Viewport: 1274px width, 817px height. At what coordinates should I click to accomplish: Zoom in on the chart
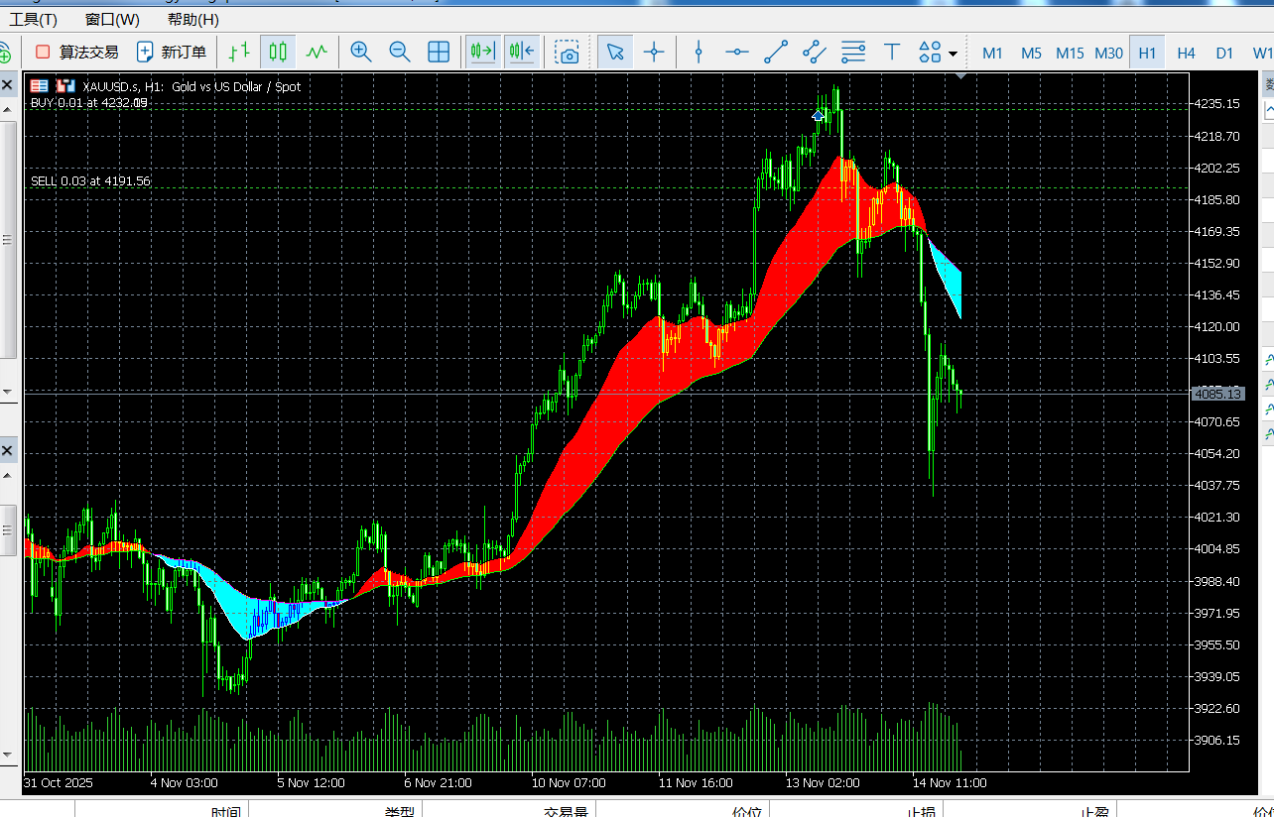[x=361, y=53]
